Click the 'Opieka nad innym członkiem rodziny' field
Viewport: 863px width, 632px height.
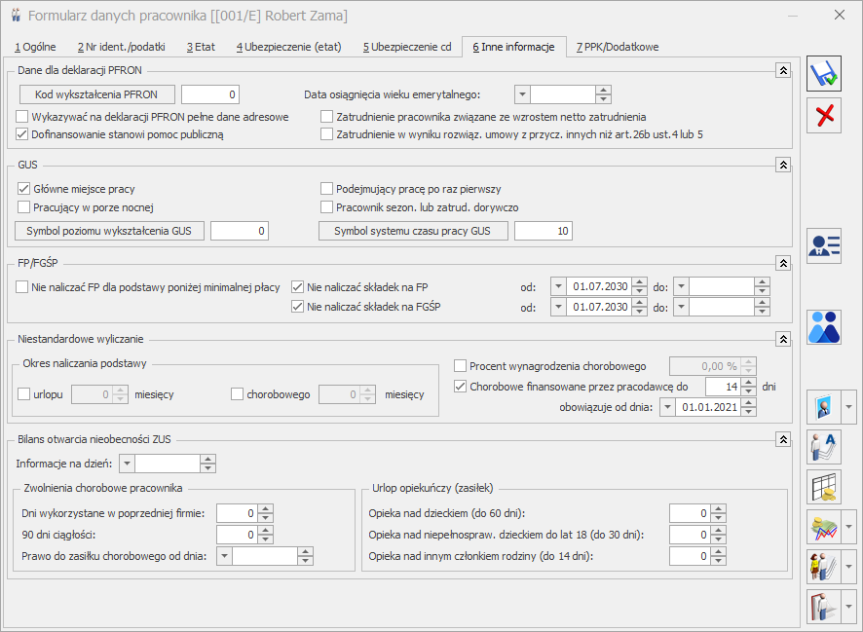tap(691, 556)
